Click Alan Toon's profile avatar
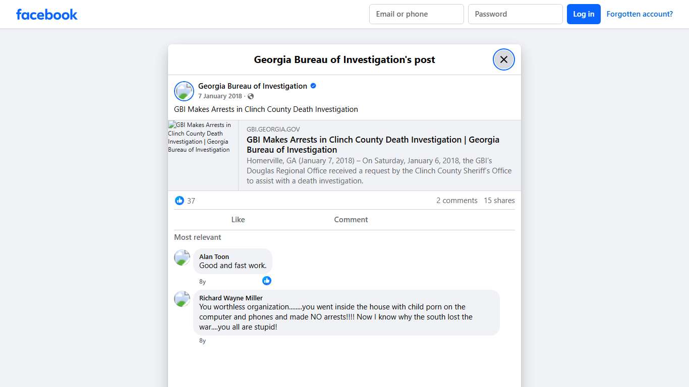The width and height of the screenshot is (689, 387). point(182,257)
